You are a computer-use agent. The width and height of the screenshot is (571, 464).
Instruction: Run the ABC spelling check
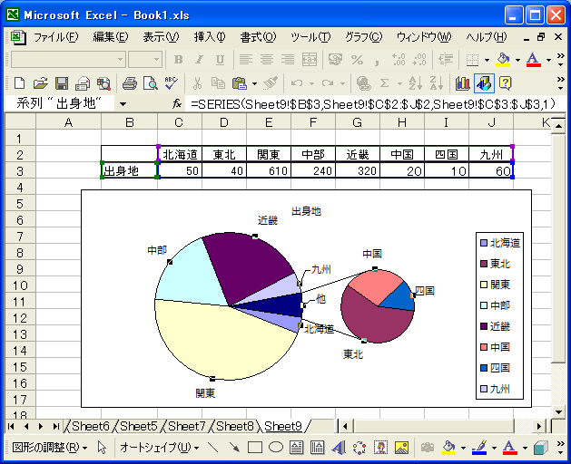(x=171, y=83)
